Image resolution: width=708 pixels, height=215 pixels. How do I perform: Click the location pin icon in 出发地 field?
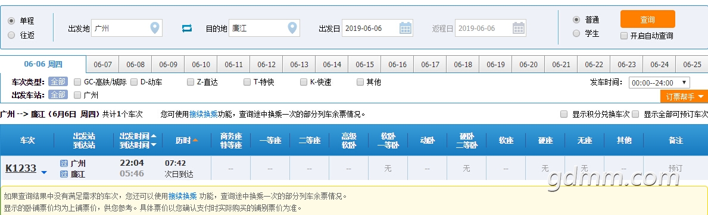click(x=155, y=28)
